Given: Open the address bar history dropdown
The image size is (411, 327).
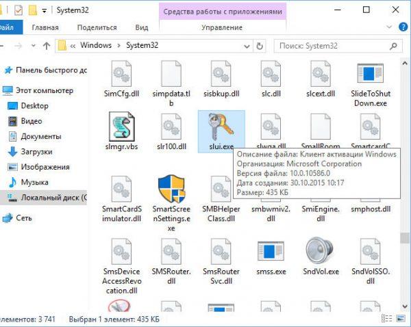Looking at the screenshot, I should pyautogui.click(x=247, y=47).
